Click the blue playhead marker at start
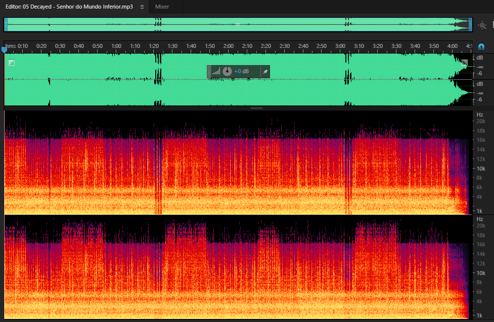 point(4,49)
